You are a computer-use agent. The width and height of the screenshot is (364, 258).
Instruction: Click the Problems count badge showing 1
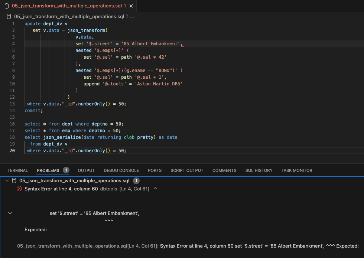coord(66,170)
